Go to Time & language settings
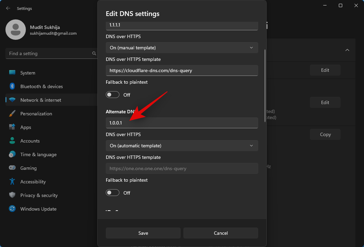 (x=38, y=154)
